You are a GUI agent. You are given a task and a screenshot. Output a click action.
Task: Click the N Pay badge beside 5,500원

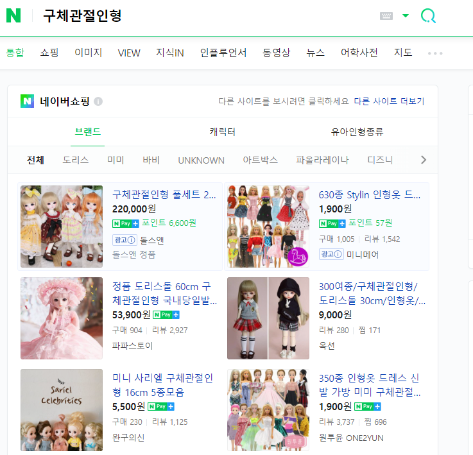[161, 407]
